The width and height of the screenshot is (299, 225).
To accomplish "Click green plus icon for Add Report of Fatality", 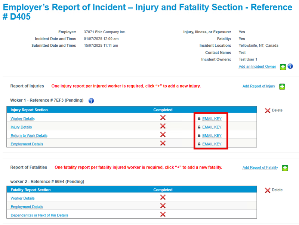I will [285, 168].
